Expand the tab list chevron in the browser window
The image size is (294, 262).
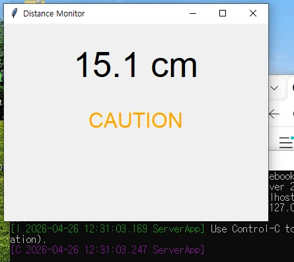click(274, 88)
